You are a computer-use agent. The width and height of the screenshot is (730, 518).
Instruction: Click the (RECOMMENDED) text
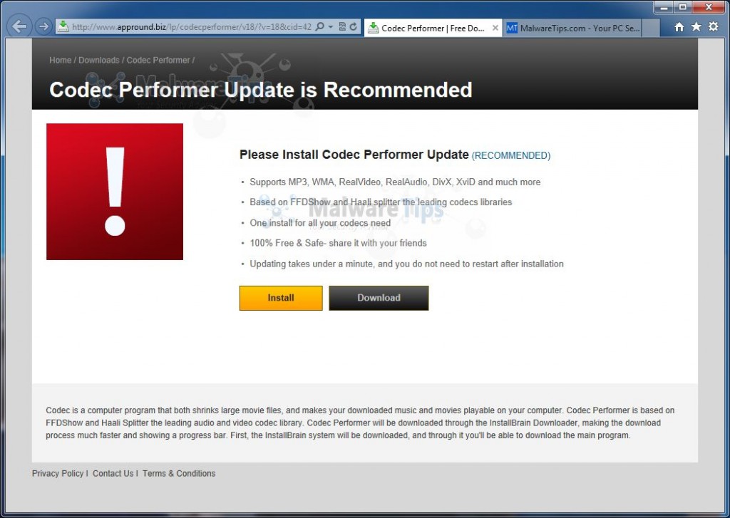[511, 155]
